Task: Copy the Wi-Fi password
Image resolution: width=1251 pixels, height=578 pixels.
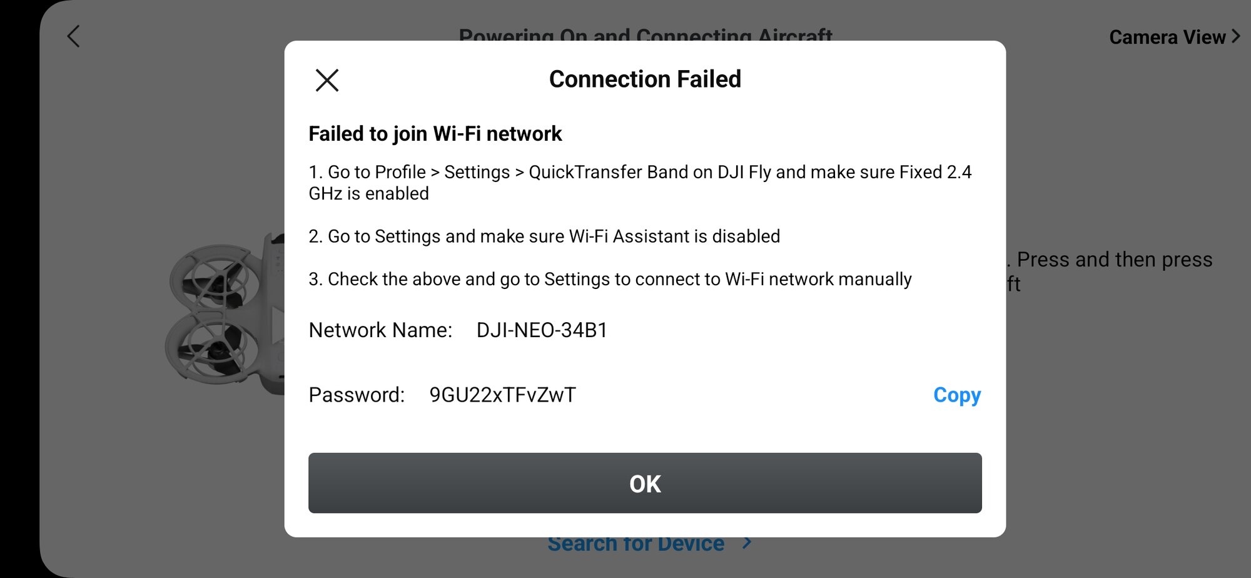Action: [x=956, y=395]
